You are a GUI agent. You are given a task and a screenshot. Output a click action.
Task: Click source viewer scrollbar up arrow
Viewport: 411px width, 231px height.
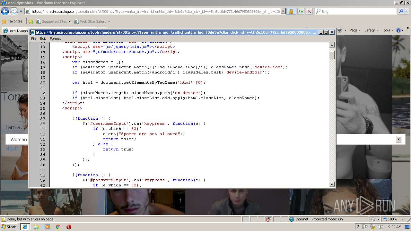click(x=332, y=45)
